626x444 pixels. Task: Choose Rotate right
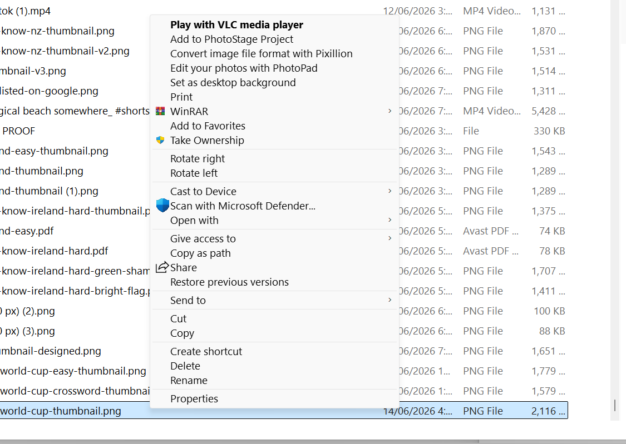[x=198, y=158]
